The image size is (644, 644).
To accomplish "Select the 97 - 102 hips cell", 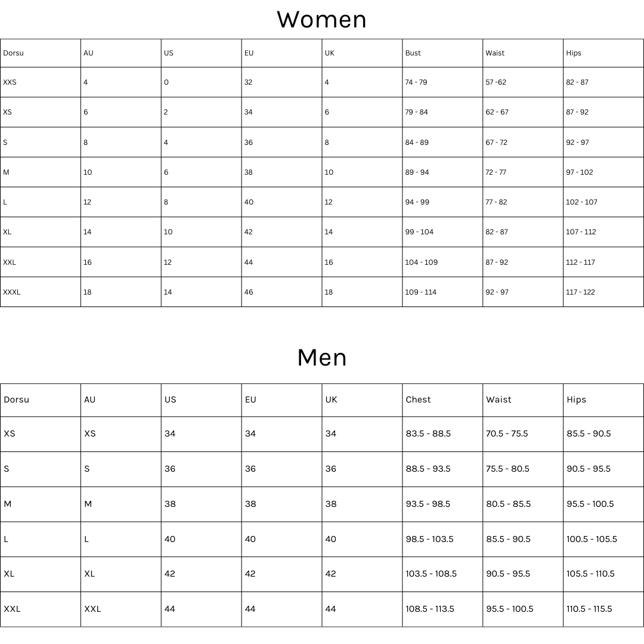I will coord(580,172).
